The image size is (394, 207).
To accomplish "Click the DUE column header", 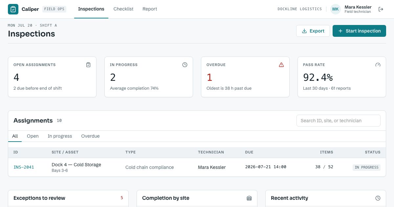I will coord(249,152).
